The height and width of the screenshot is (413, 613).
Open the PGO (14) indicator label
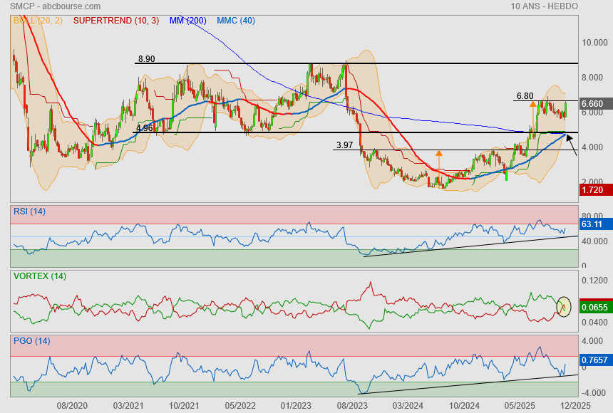coord(31,341)
